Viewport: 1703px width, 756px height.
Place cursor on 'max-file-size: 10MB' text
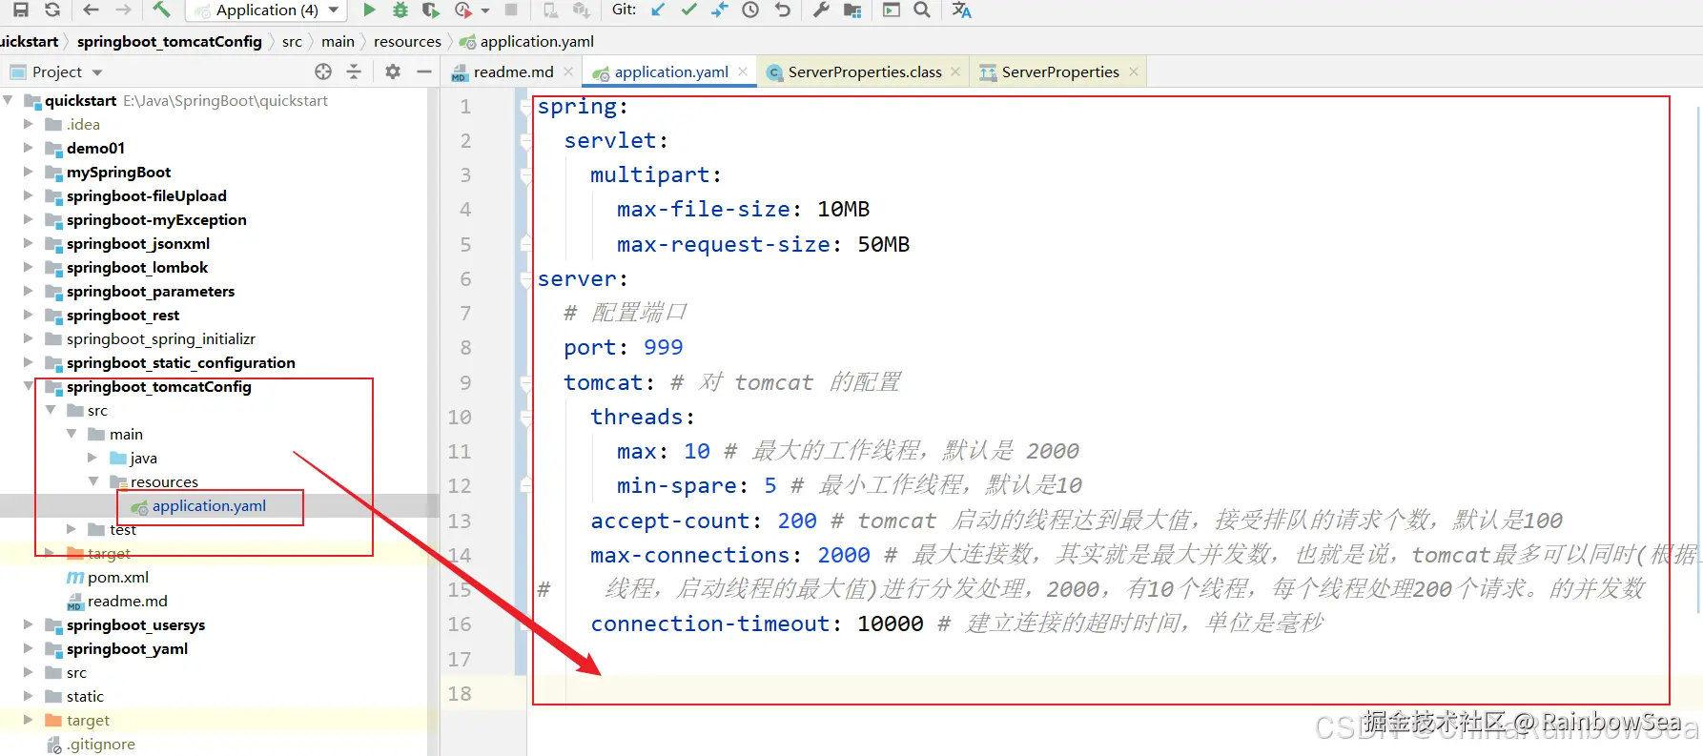pos(743,209)
